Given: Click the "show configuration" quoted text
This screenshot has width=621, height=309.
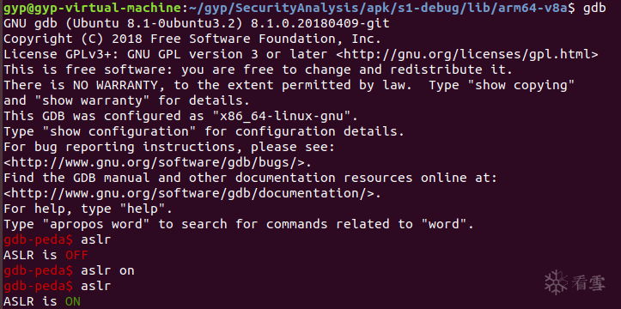Looking at the screenshot, I should coord(119,131).
